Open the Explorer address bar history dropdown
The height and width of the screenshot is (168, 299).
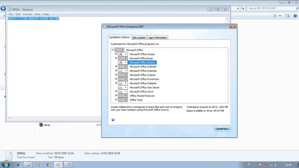238,8
